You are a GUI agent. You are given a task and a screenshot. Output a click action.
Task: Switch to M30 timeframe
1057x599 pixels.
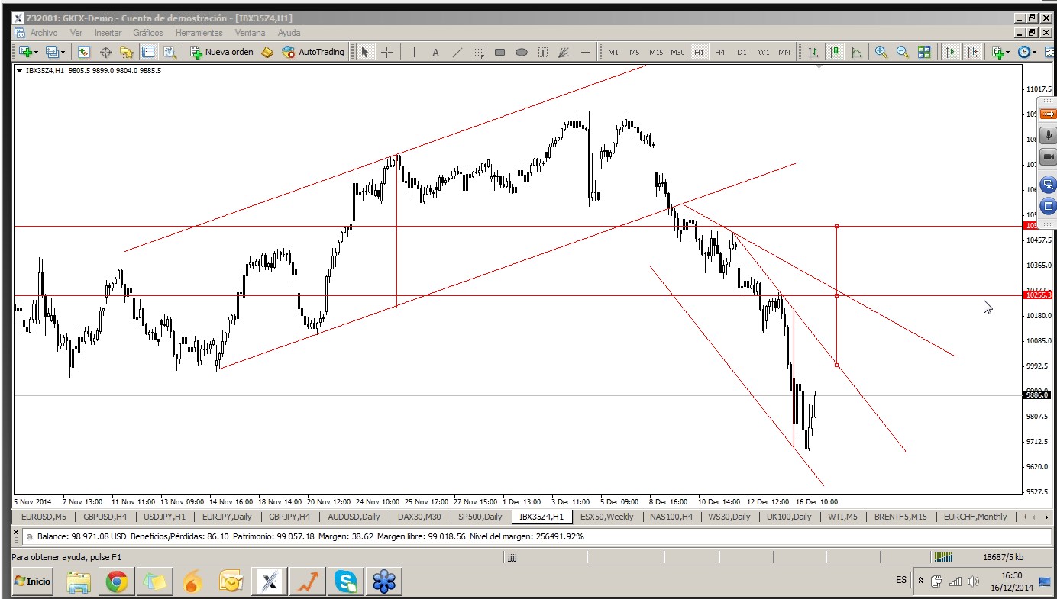coord(677,52)
